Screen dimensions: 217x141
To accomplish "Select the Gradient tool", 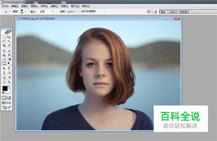I will (x=9, y=59).
